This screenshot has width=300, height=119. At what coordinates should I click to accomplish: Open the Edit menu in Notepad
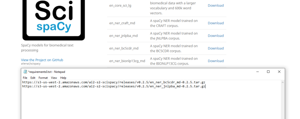click(33, 78)
